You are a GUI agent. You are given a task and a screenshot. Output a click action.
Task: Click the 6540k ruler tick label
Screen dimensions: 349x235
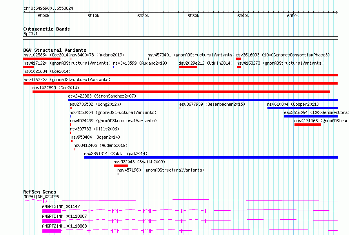click(243, 16)
